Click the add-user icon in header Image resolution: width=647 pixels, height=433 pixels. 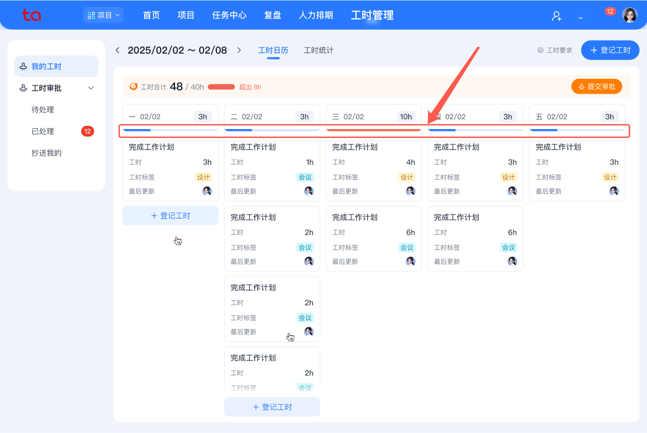click(557, 16)
